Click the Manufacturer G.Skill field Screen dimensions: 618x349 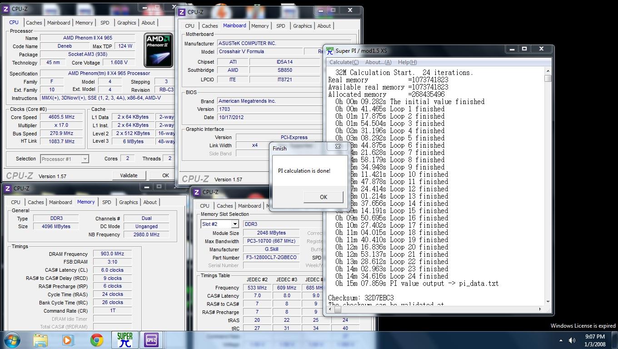pyautogui.click(x=271, y=249)
